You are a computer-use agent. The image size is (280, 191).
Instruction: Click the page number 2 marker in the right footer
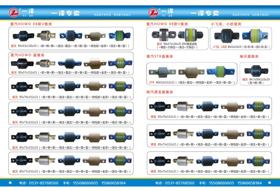[x=269, y=183]
